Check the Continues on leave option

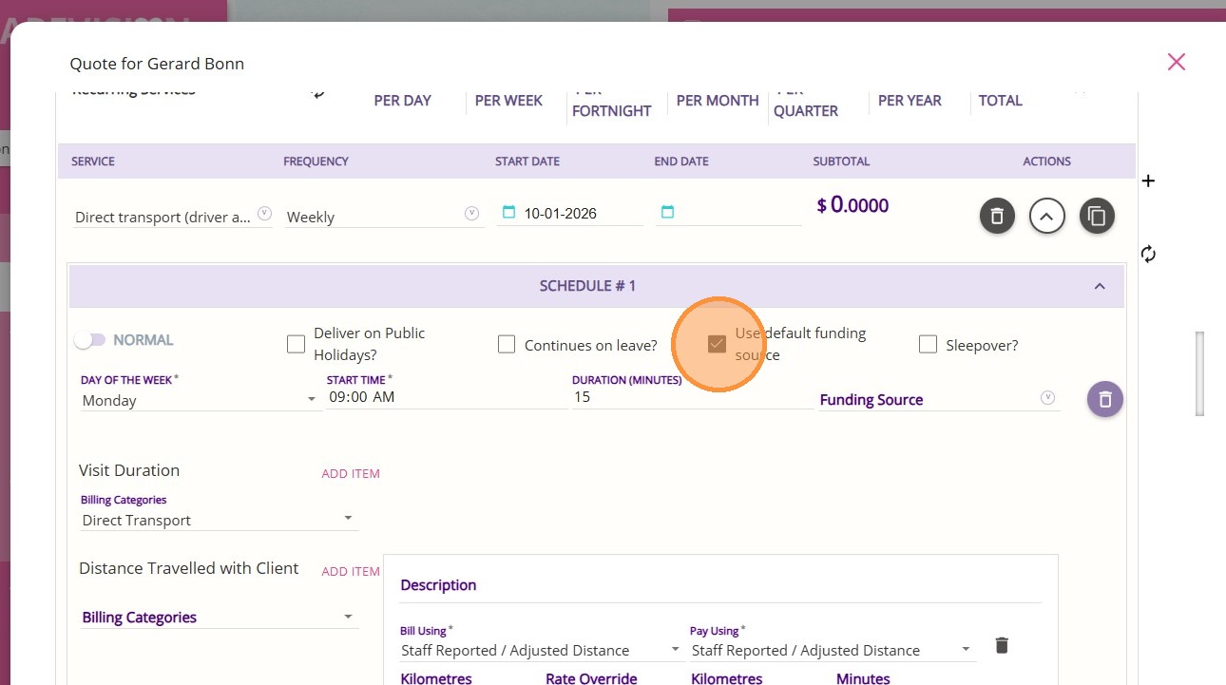pyautogui.click(x=507, y=344)
